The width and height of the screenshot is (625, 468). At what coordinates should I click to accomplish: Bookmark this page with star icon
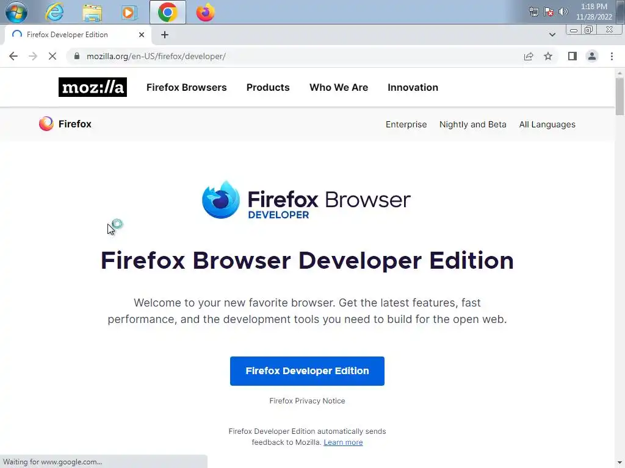[548, 56]
